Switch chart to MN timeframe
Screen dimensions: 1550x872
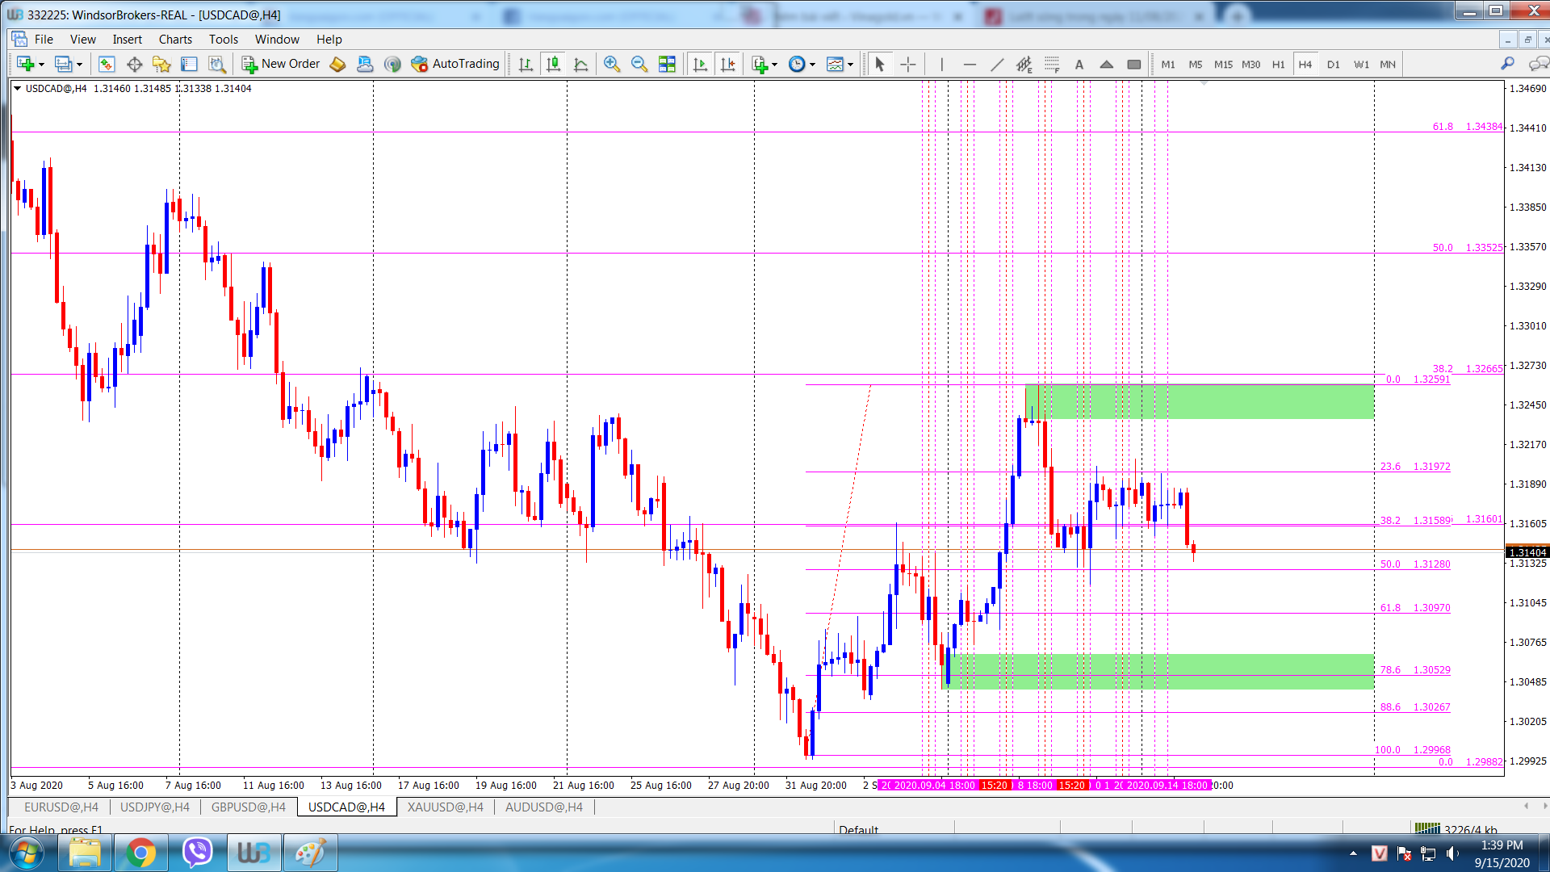[x=1388, y=64]
